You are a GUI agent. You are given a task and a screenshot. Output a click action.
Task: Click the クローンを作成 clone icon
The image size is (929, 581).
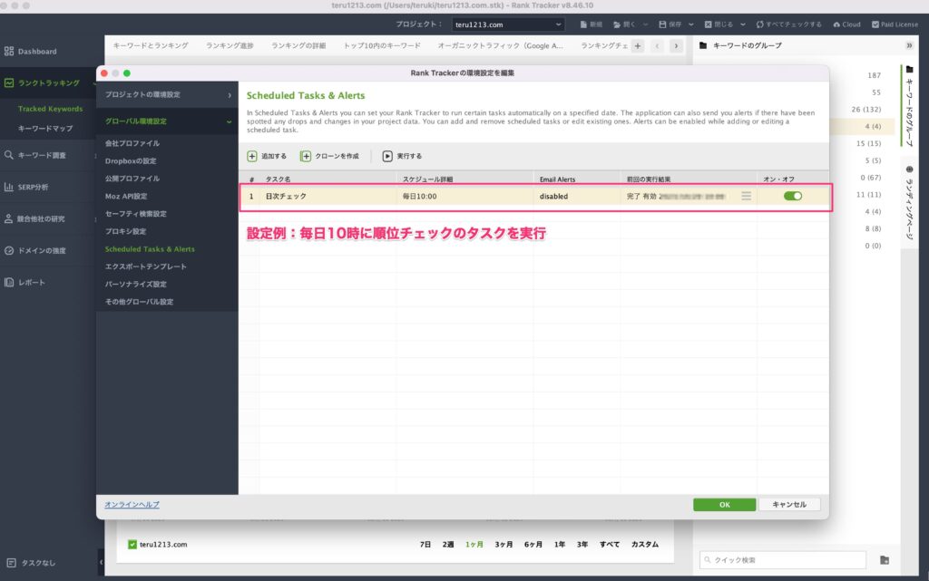pos(306,156)
